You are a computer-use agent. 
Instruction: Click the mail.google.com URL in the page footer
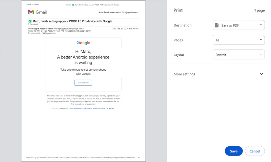[x=81, y=158]
